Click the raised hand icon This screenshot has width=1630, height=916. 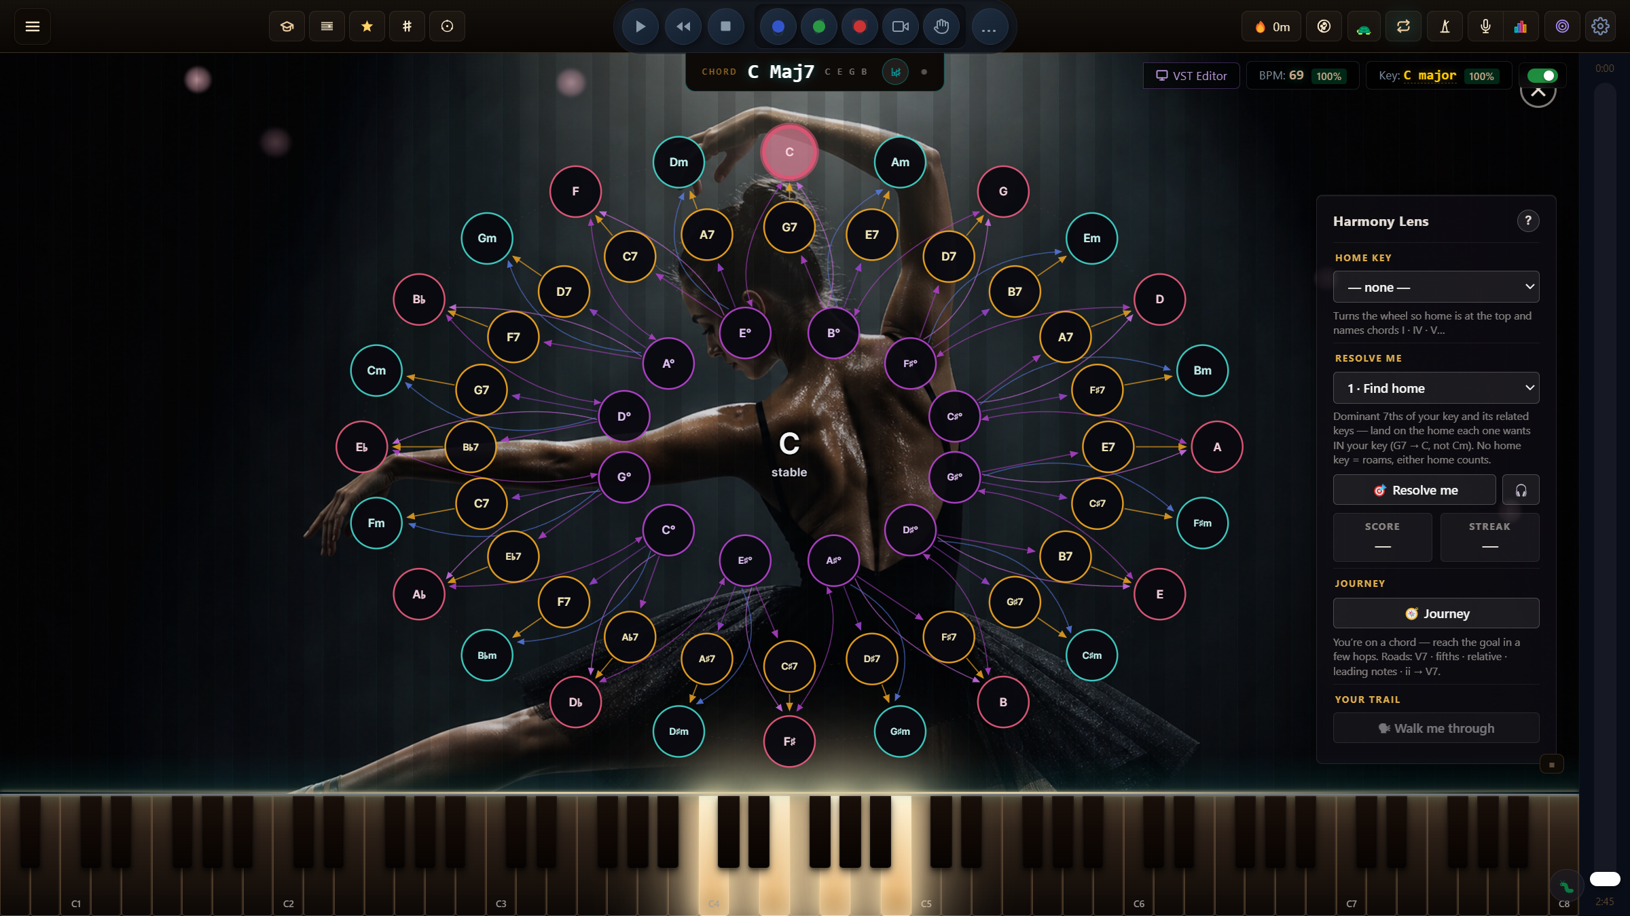pos(941,26)
